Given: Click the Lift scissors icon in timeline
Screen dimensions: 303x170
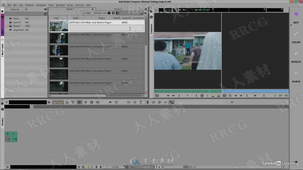Looking at the screenshot, I should 67,102.
